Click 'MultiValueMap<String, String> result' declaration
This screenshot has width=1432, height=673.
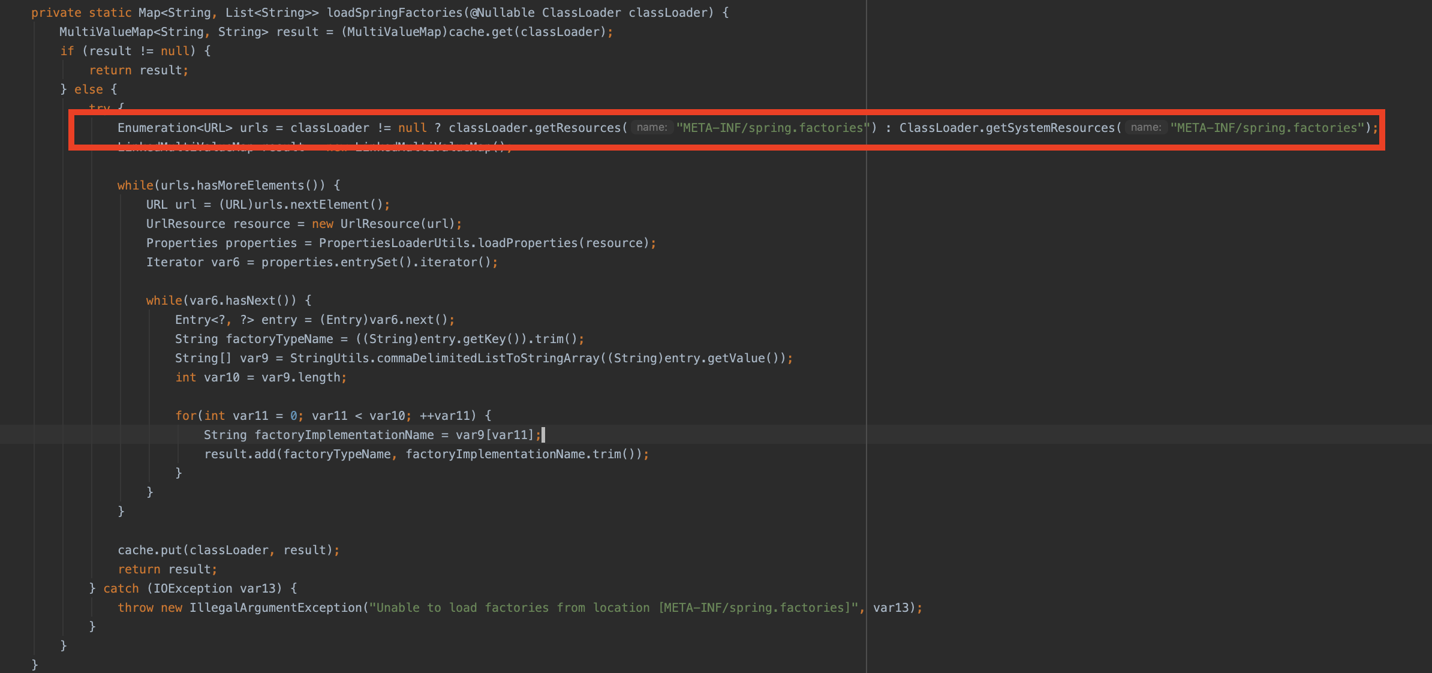189,32
